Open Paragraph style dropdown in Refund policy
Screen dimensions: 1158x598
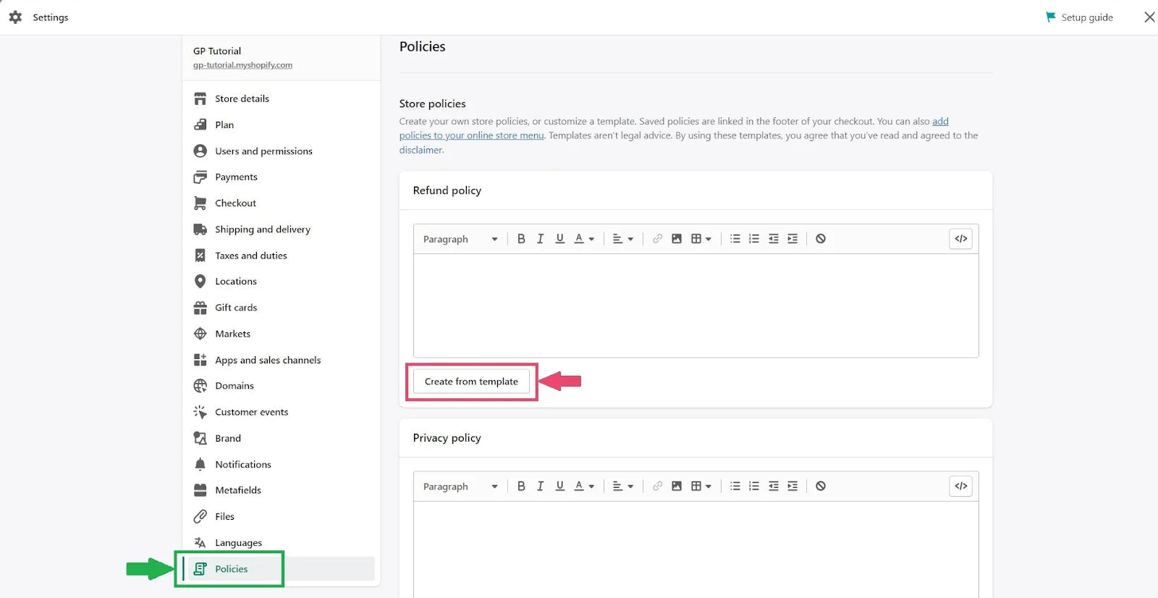click(460, 239)
